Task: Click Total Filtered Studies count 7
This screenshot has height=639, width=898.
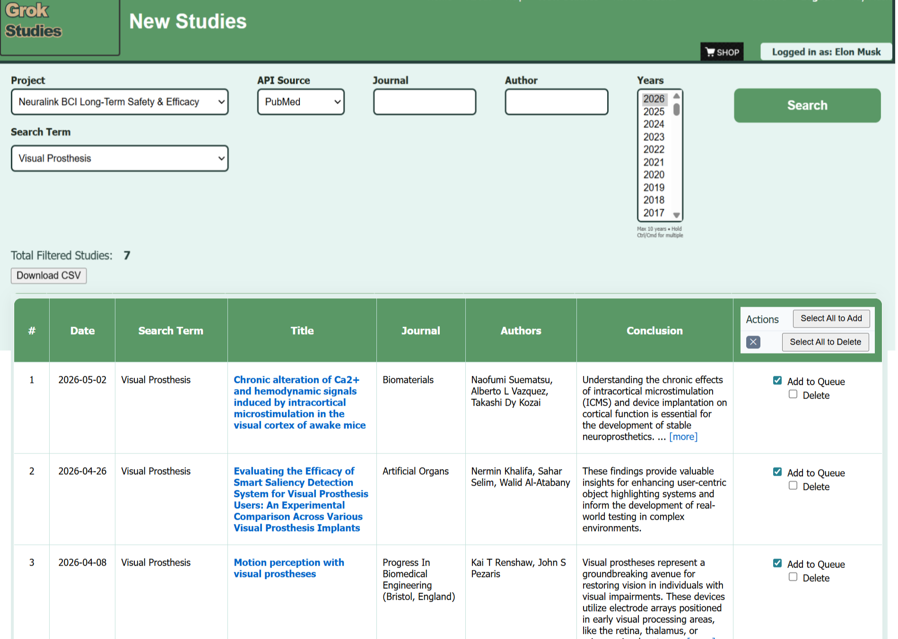Action: point(127,256)
